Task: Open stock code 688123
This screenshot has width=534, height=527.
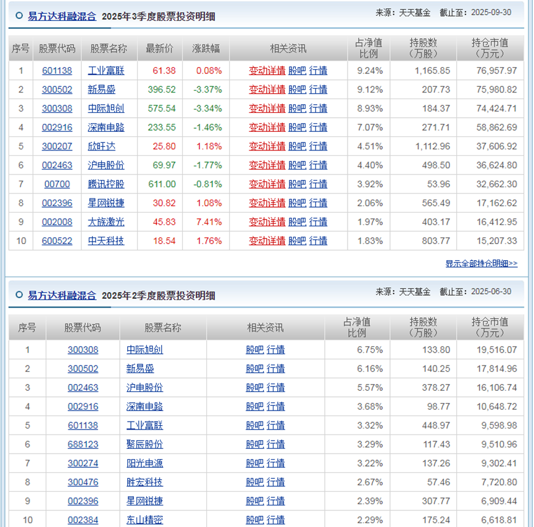Action: 83,445
